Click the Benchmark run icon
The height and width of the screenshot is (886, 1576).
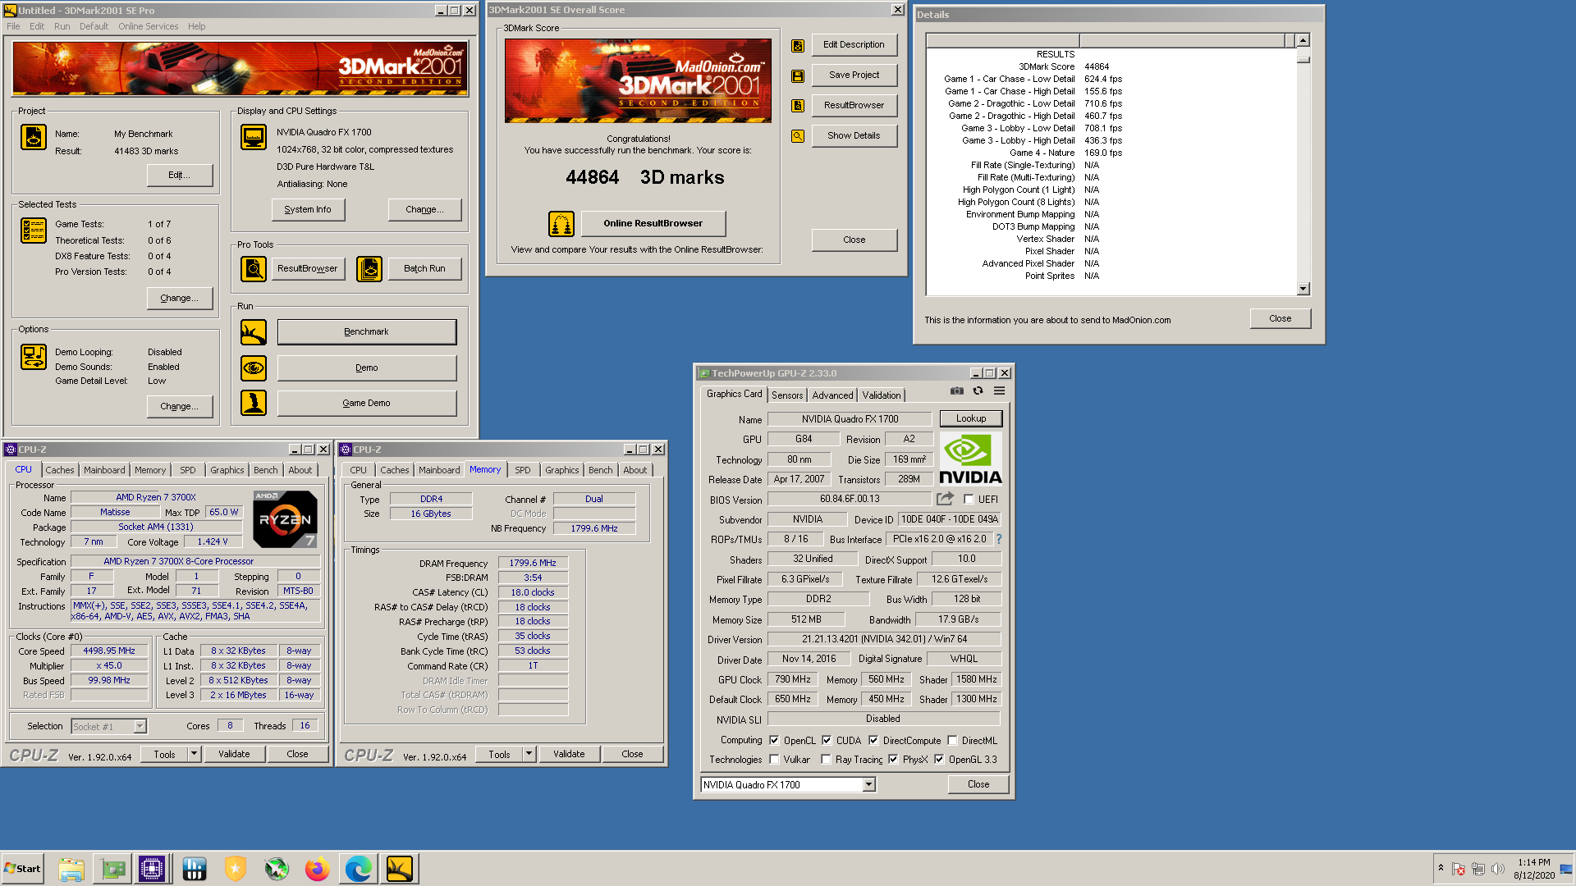pos(254,332)
